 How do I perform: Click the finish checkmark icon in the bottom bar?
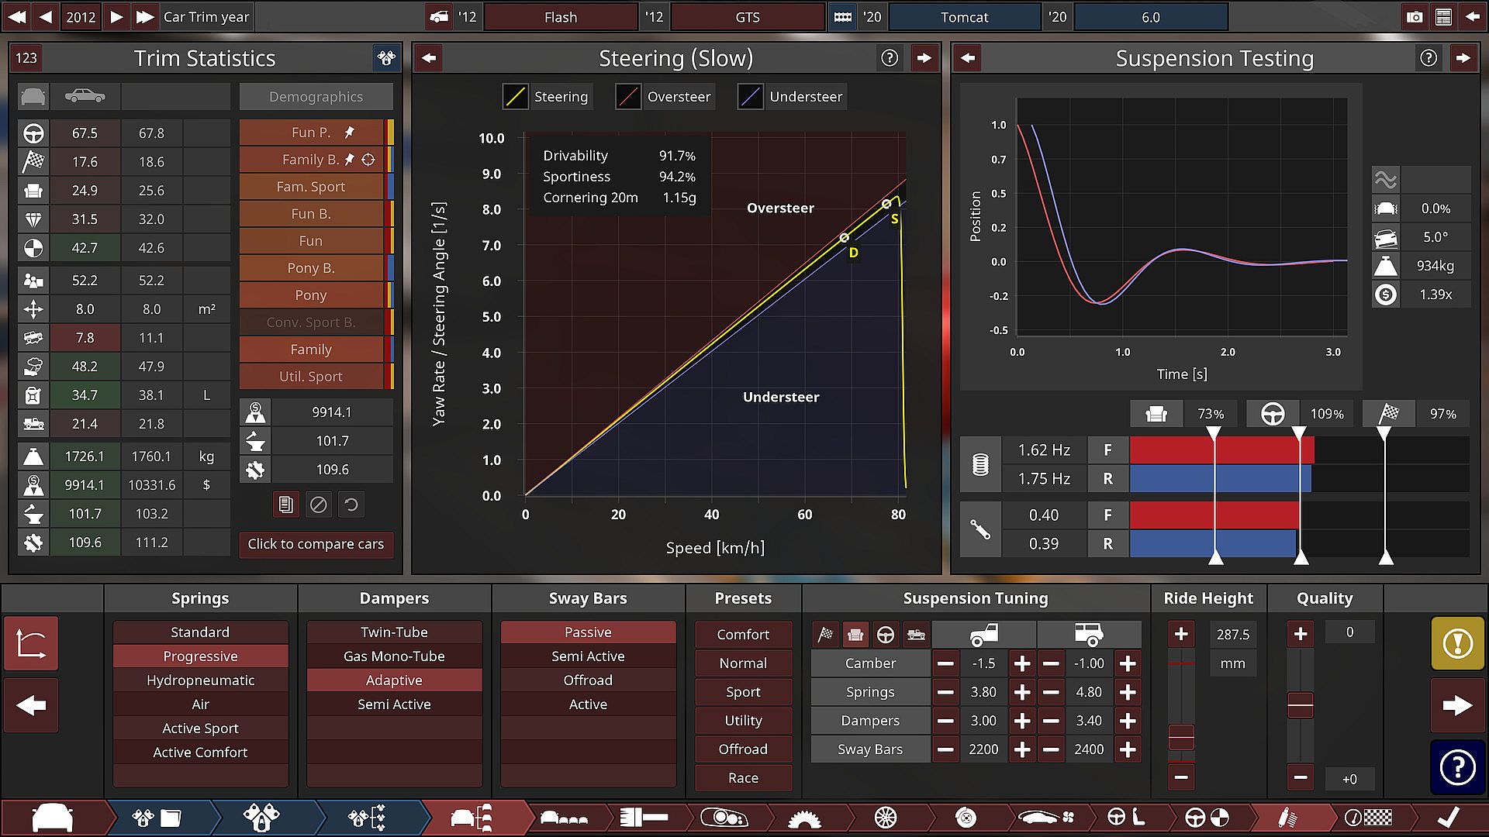pos(1447,818)
